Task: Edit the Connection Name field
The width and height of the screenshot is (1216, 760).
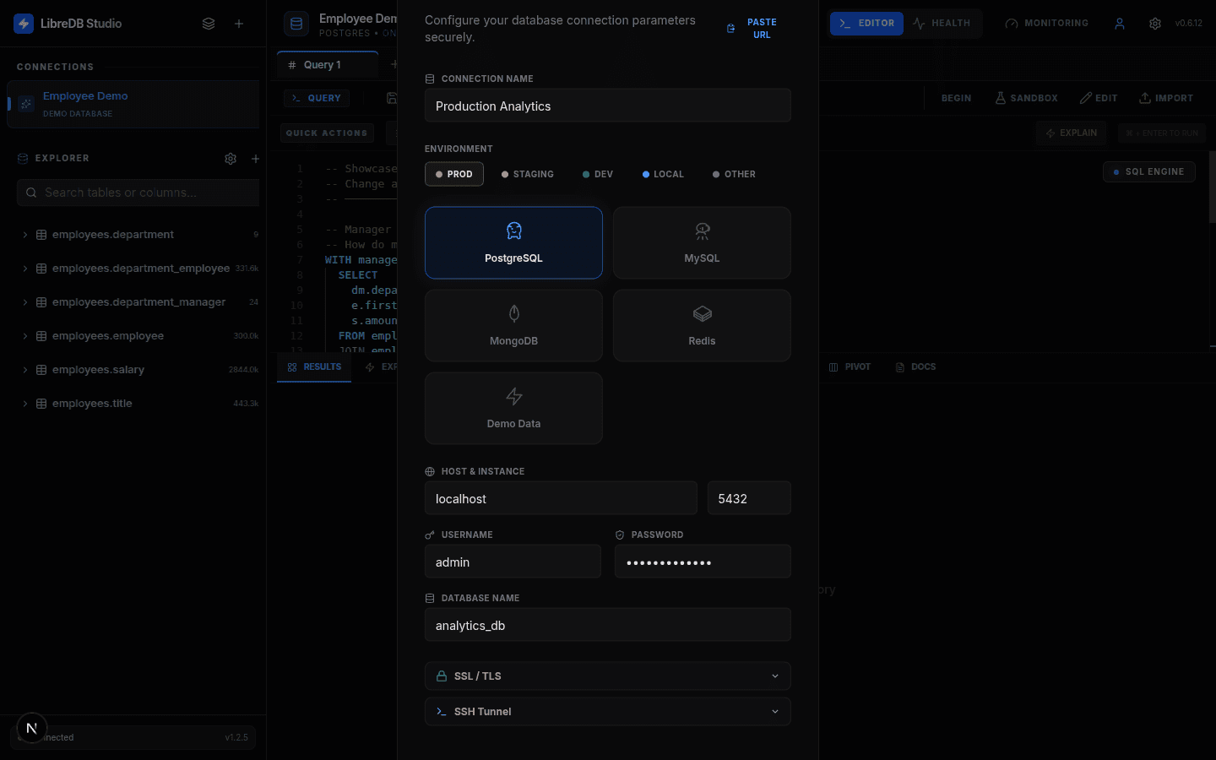Action: pyautogui.click(x=608, y=106)
